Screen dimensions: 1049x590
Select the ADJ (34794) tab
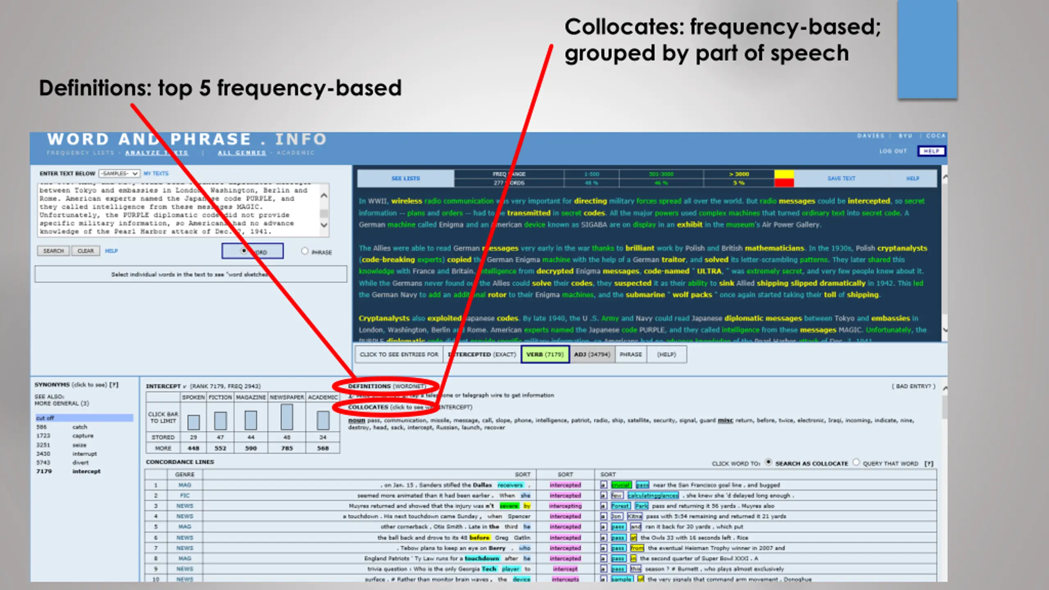click(592, 354)
